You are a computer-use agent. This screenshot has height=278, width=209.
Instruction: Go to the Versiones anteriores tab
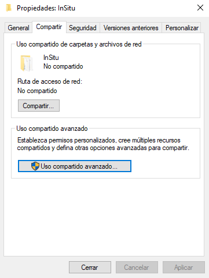pyautogui.click(x=131, y=28)
